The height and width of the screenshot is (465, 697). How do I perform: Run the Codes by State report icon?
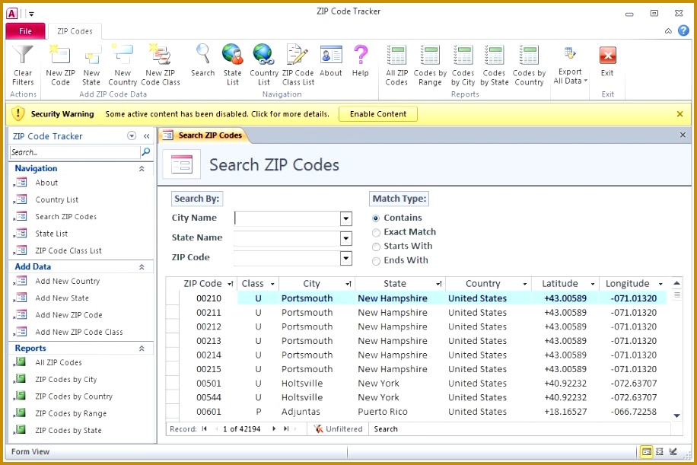tap(495, 55)
